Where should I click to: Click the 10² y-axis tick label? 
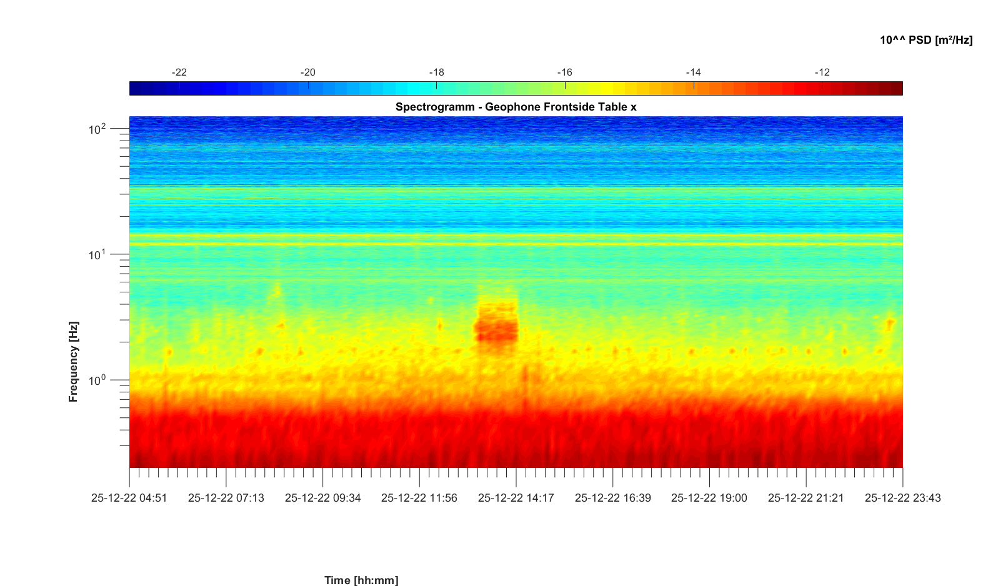point(97,129)
